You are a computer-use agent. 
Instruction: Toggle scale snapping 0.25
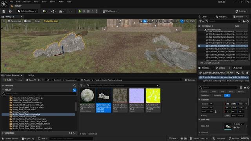tap(184, 21)
